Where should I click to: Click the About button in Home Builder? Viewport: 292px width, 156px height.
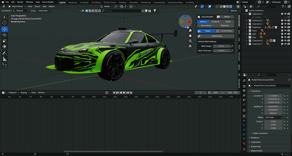point(227,17)
